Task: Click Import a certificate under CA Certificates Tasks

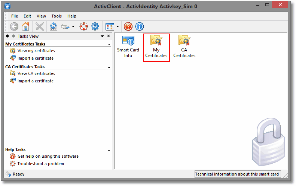Action: tap(36, 81)
